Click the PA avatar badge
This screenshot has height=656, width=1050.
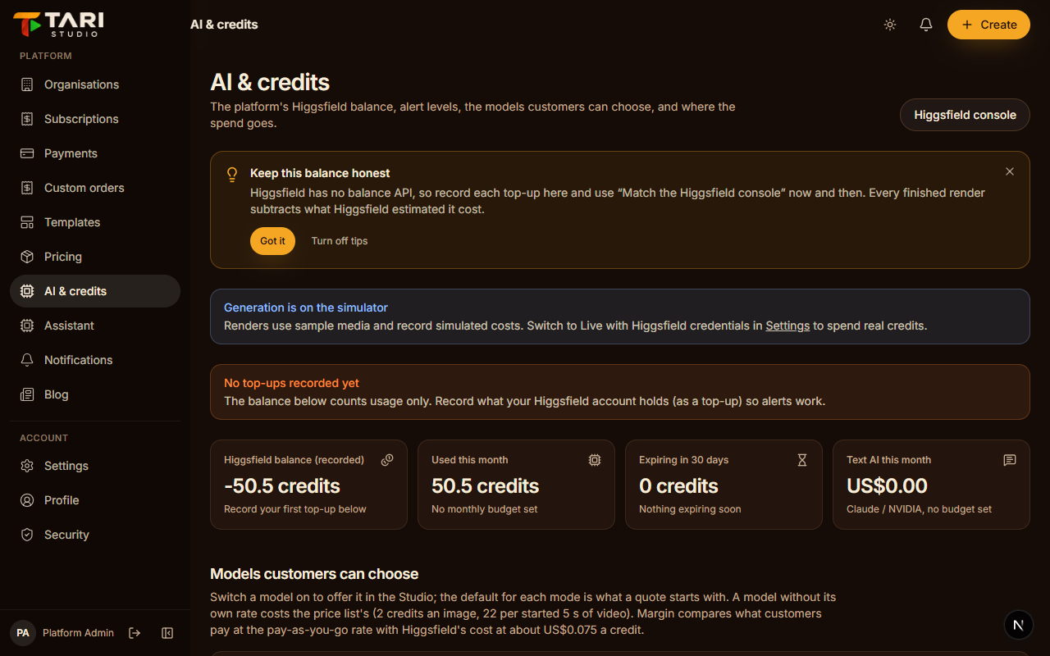tap(23, 633)
